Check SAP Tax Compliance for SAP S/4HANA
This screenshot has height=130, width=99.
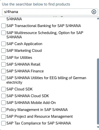click(x=4, y=123)
